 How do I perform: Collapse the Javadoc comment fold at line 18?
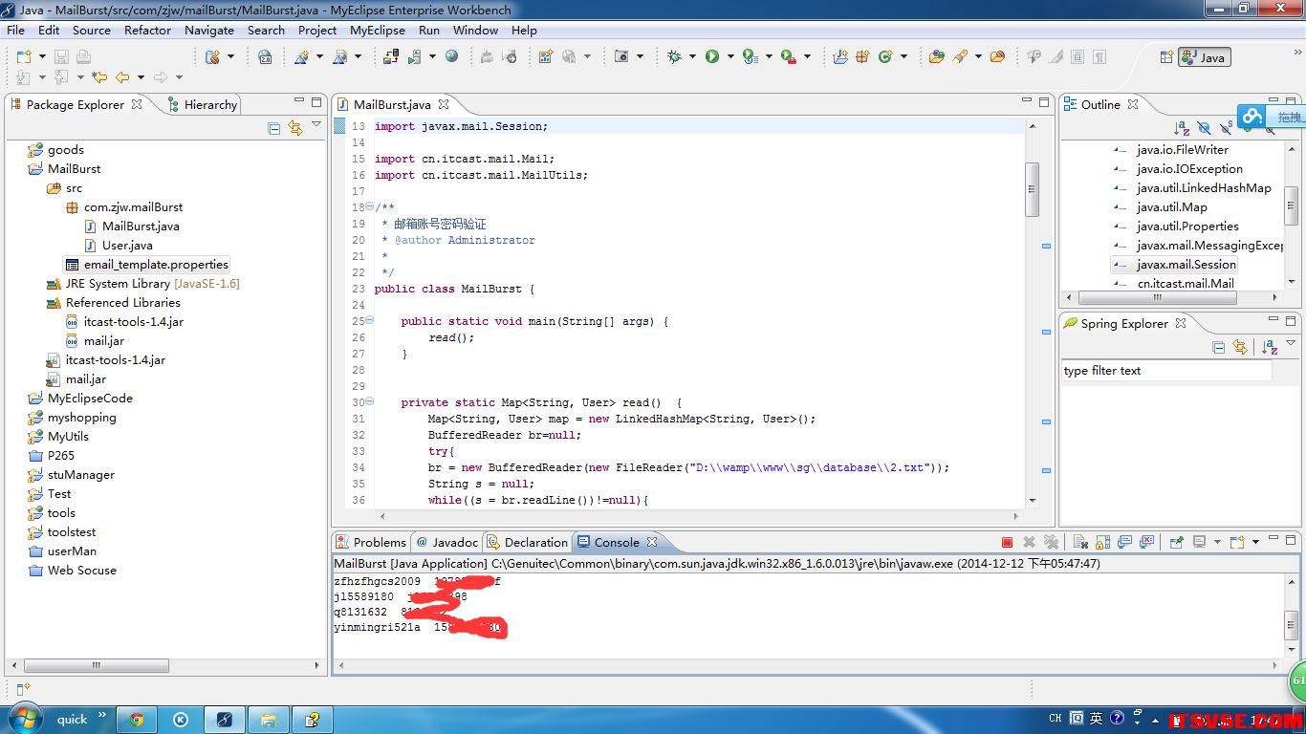[x=369, y=207]
